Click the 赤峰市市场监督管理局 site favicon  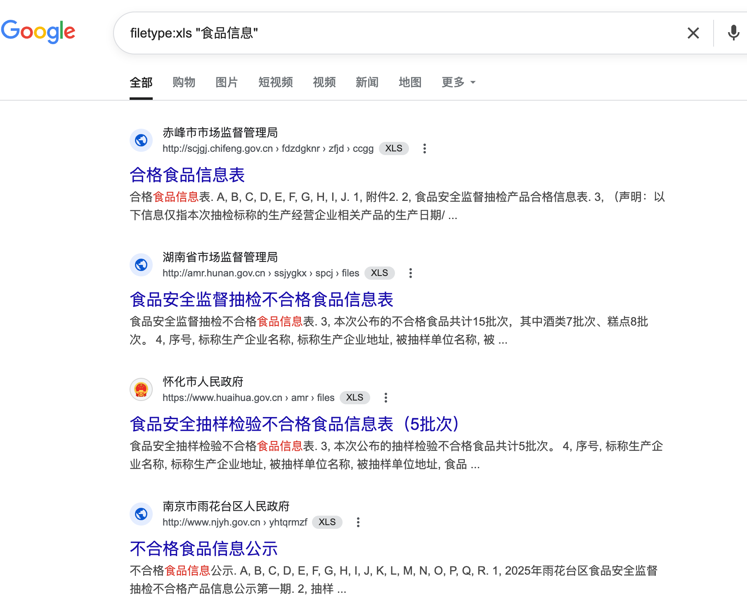(x=141, y=140)
